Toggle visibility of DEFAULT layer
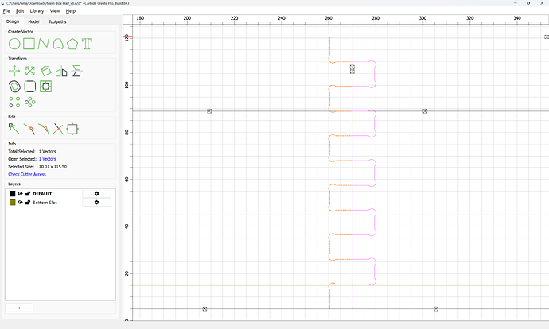Viewport: 549px width, 329px height. [x=21, y=193]
